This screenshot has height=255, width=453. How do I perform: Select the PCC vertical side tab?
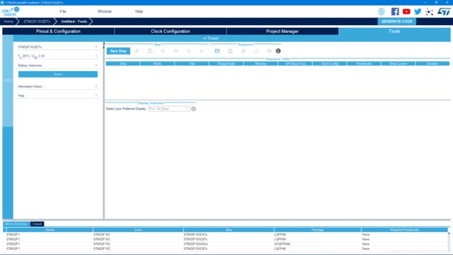(x=8, y=81)
